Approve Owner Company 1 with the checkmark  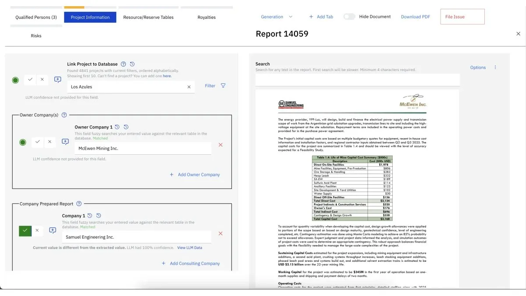tap(37, 142)
